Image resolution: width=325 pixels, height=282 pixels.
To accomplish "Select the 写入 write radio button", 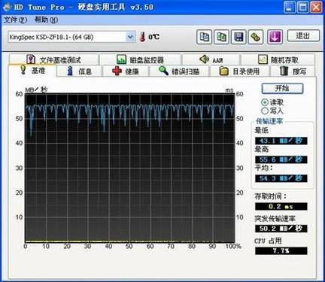I will coord(265,111).
